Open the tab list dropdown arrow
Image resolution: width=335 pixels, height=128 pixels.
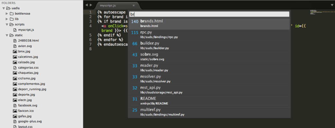(332, 5)
